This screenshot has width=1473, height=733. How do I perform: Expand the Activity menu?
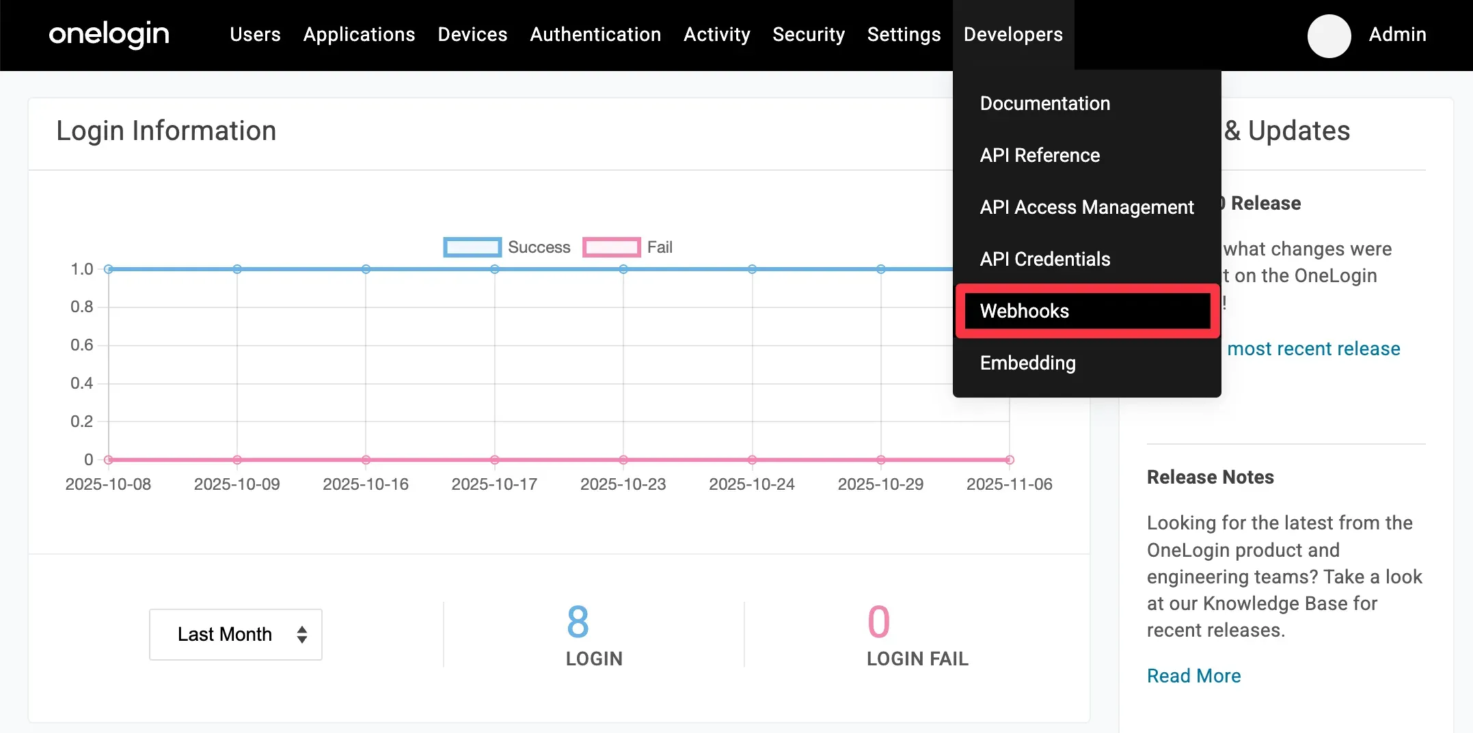pos(716,34)
